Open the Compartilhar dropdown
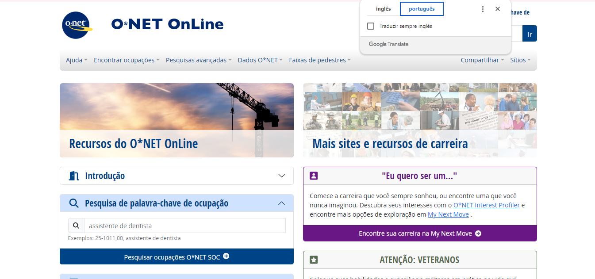This screenshot has width=595, height=279. click(482, 60)
